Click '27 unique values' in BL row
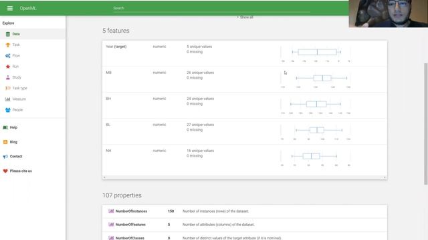 (201, 125)
